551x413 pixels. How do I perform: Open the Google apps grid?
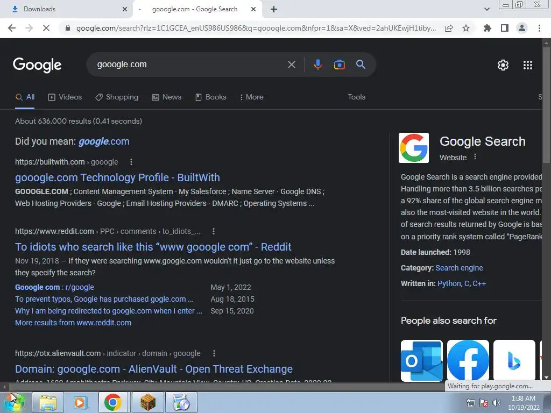pos(528,65)
